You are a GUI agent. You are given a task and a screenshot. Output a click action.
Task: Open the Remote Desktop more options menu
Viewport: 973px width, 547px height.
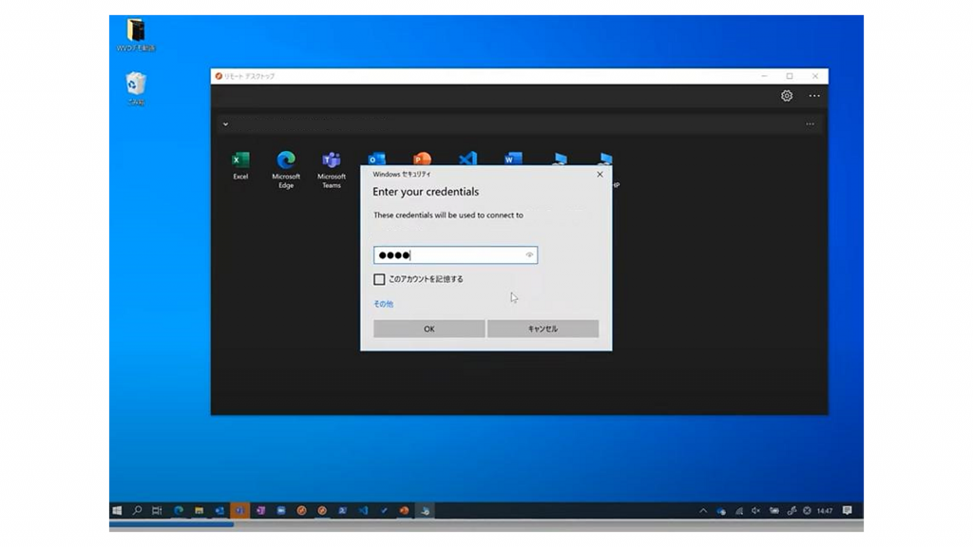click(x=814, y=96)
